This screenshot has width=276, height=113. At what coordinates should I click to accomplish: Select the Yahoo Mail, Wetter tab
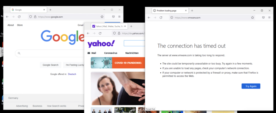[x=109, y=26]
